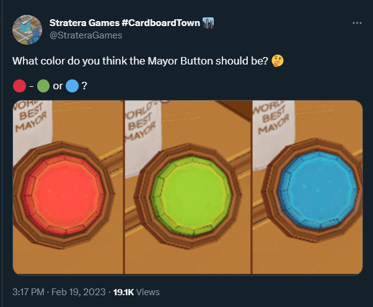Click the red circle emoji in the tweet
The image size is (373, 307).
click(x=19, y=86)
